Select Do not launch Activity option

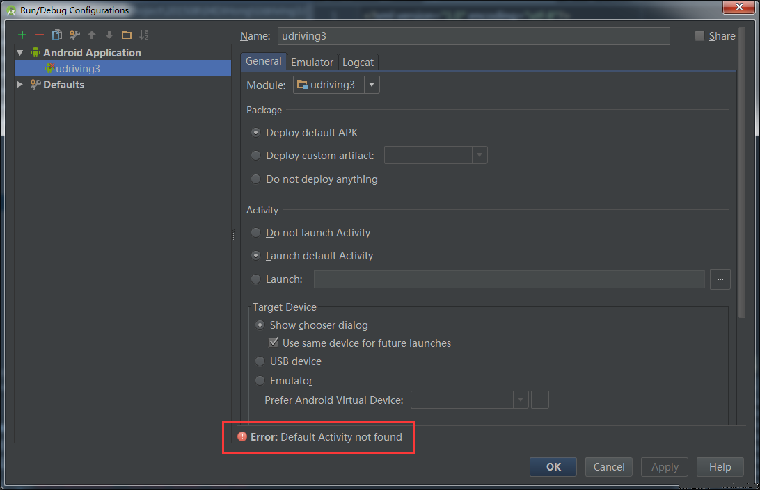[256, 233]
